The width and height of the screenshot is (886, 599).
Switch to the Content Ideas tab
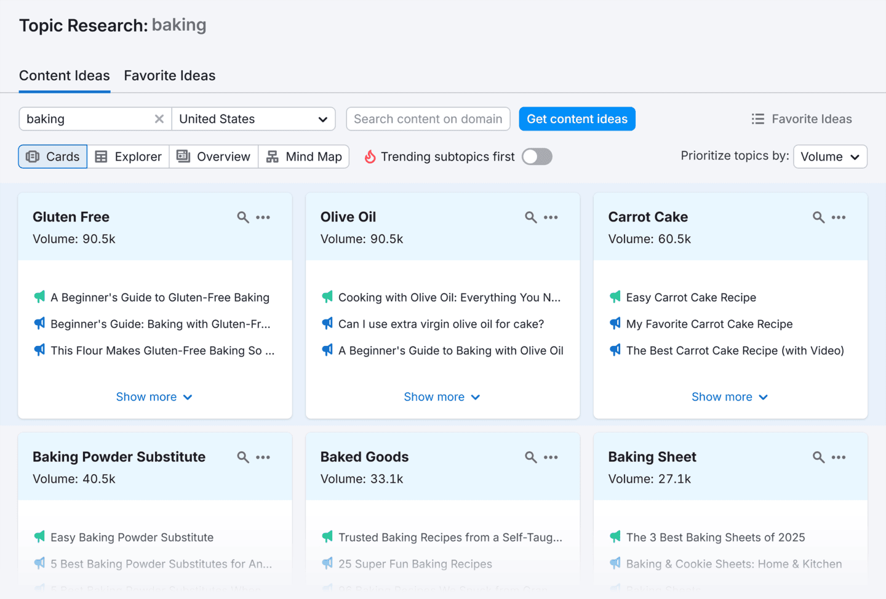65,76
